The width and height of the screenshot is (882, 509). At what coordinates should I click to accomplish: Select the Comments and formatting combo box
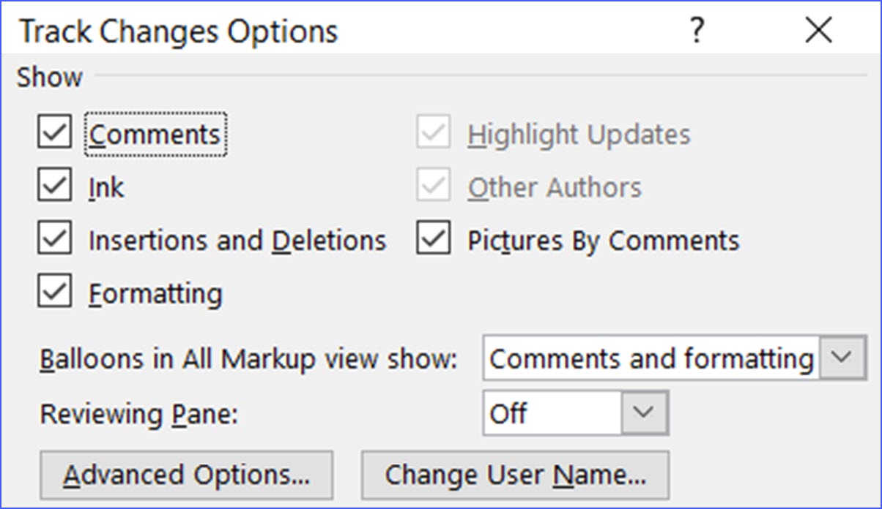(x=651, y=358)
